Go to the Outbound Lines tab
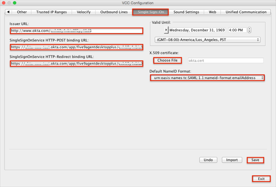Image resolution: width=276 pixels, height=187 pixels. 114,12
